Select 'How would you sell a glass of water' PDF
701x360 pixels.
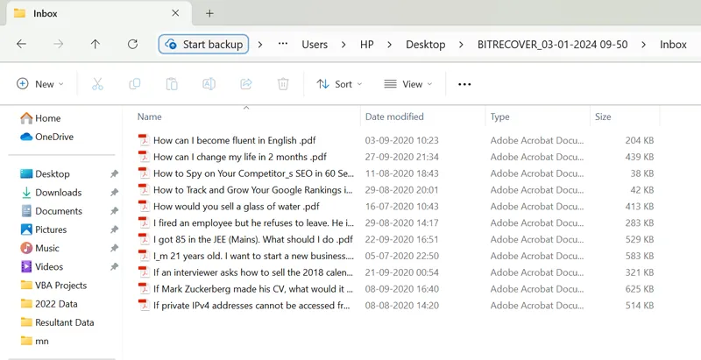pos(236,207)
